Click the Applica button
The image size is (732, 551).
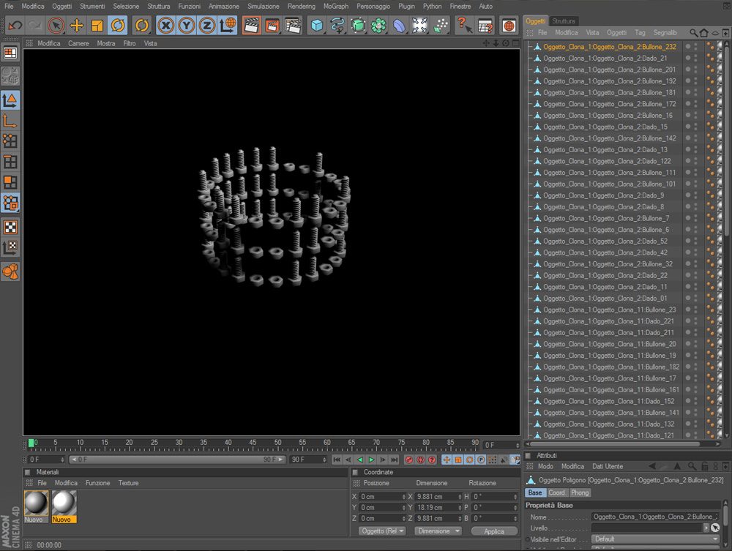click(x=494, y=531)
